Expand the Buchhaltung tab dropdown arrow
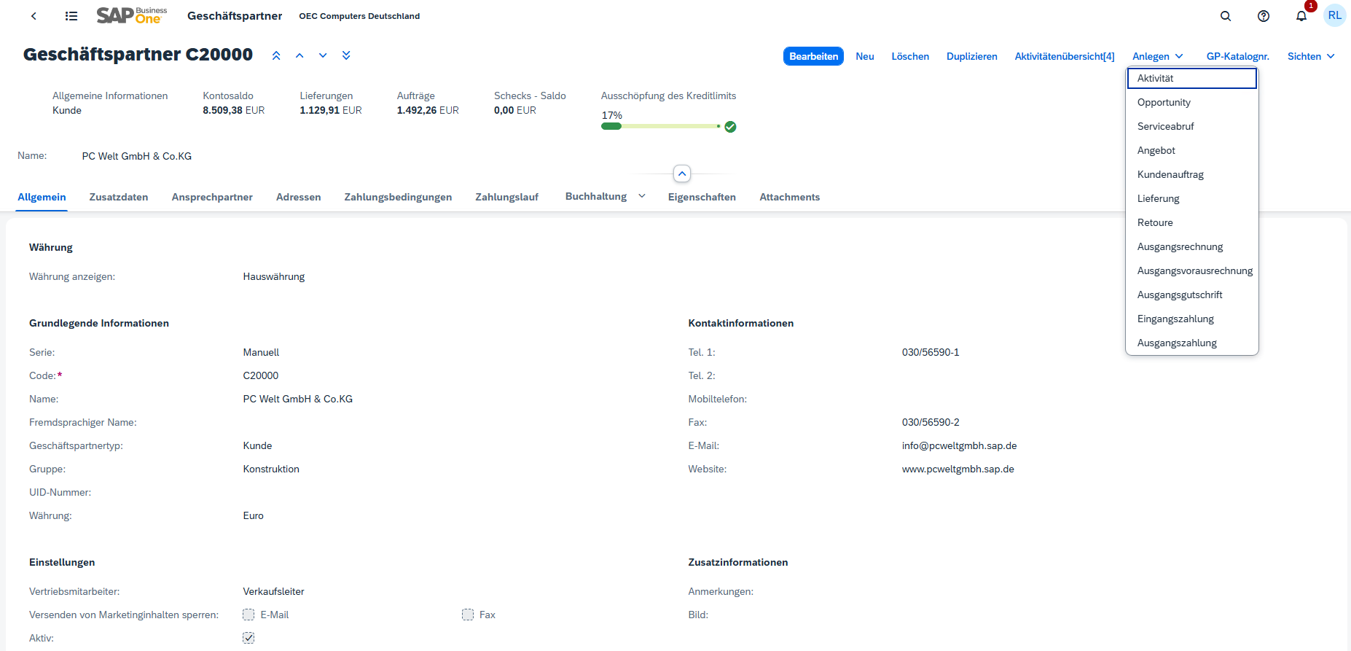 pyautogui.click(x=642, y=196)
